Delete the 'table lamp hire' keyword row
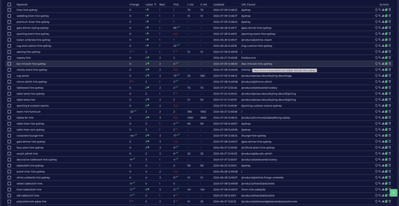 390,100
